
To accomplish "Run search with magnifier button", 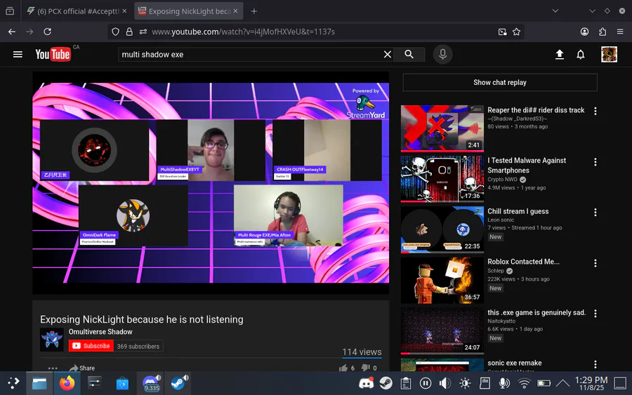I will pos(409,54).
